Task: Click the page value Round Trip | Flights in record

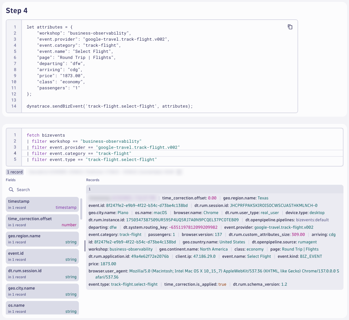Action: pyautogui.click(x=300, y=249)
